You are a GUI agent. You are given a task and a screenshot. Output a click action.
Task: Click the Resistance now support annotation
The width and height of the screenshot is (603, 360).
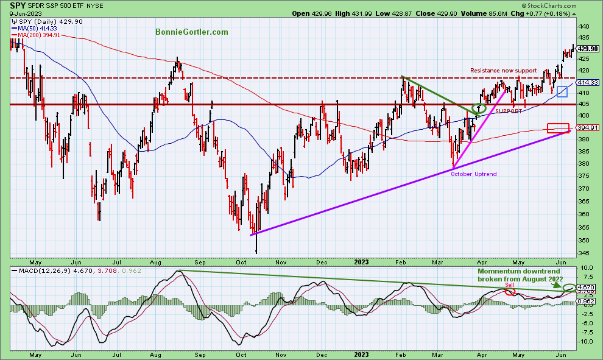coord(503,71)
